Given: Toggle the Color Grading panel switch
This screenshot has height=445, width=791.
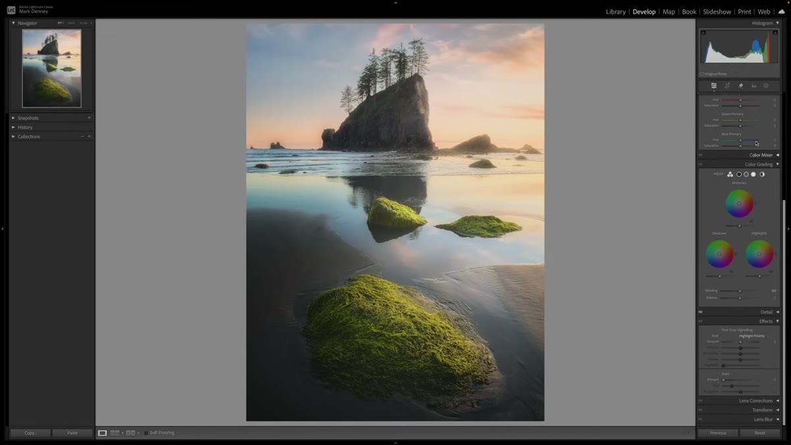Looking at the screenshot, I should [x=701, y=165].
